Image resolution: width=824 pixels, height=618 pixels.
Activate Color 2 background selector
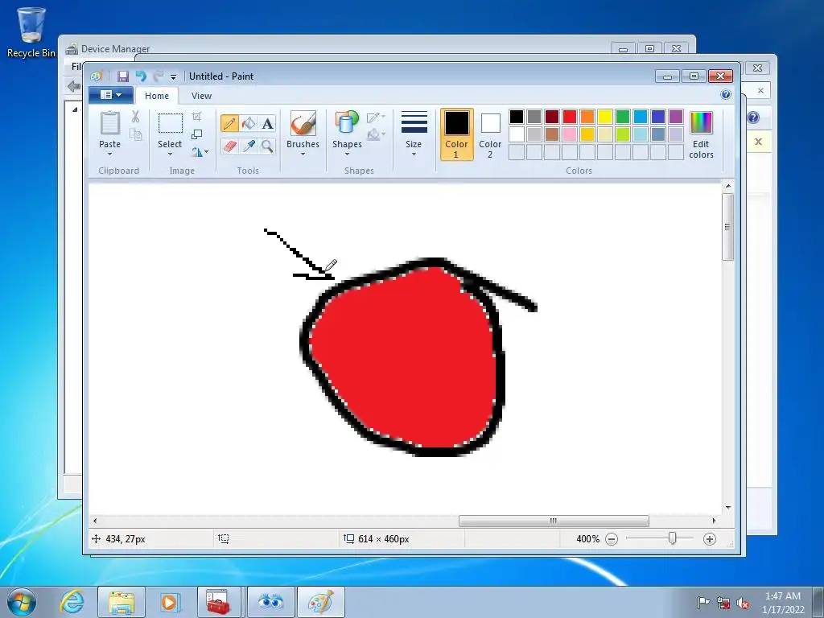490,134
